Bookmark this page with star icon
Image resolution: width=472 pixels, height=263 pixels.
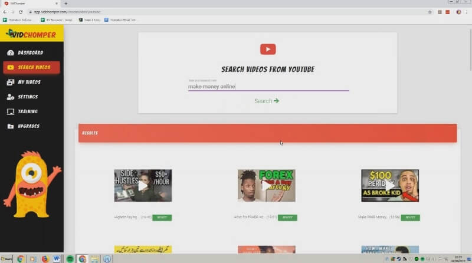[x=430, y=12]
